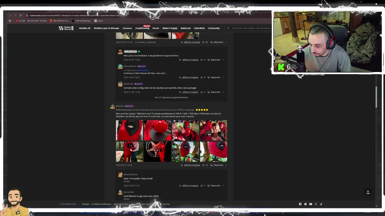Open MakerWorld Facebook page icon

click(x=300, y=204)
